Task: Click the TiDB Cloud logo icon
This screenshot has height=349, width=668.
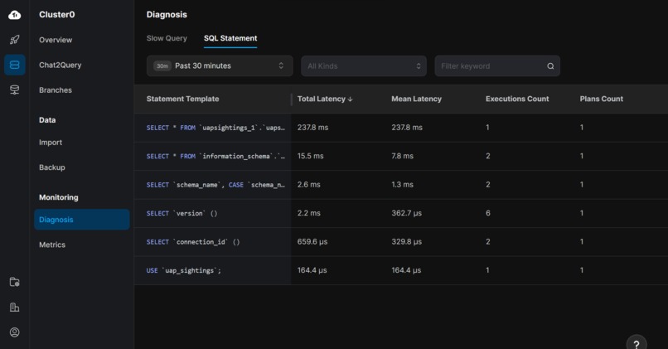Action: (15, 14)
